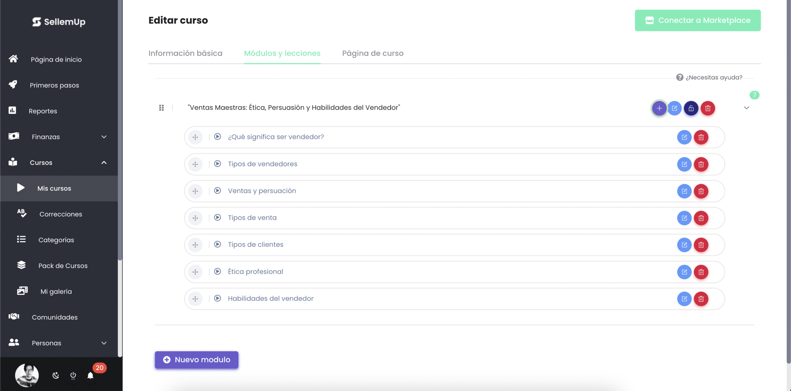Open Pack de Cursos

tap(59, 265)
